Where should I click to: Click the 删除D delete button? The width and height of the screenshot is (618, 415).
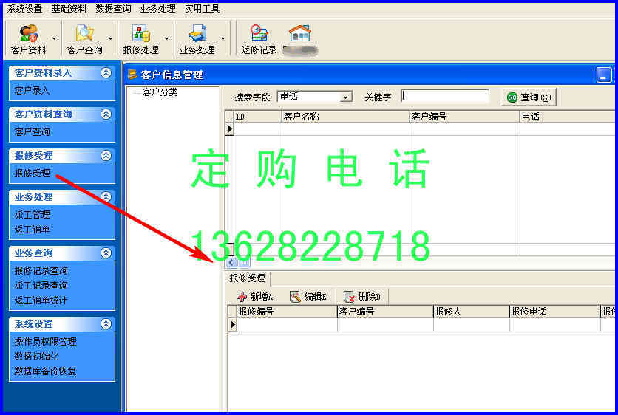pos(362,297)
